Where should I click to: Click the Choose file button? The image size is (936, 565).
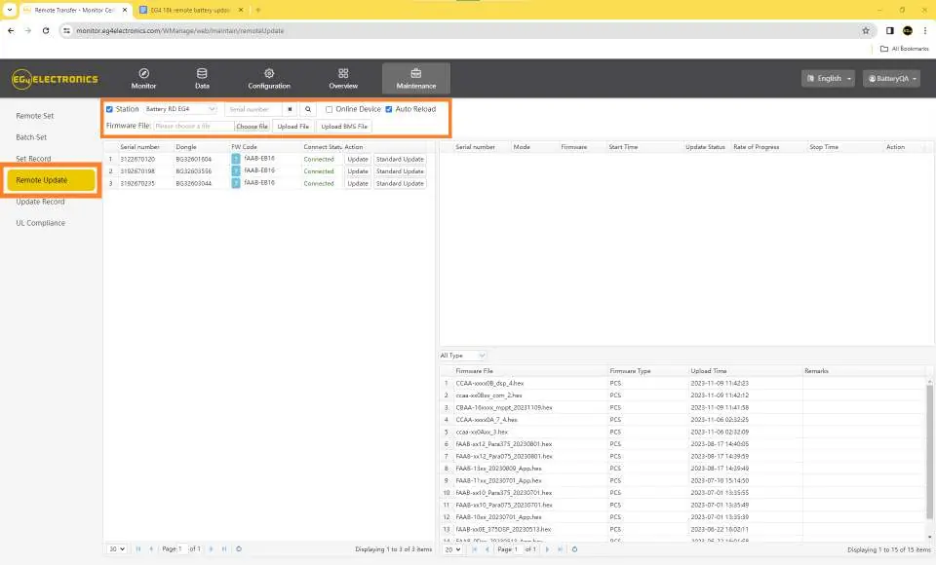click(x=252, y=127)
